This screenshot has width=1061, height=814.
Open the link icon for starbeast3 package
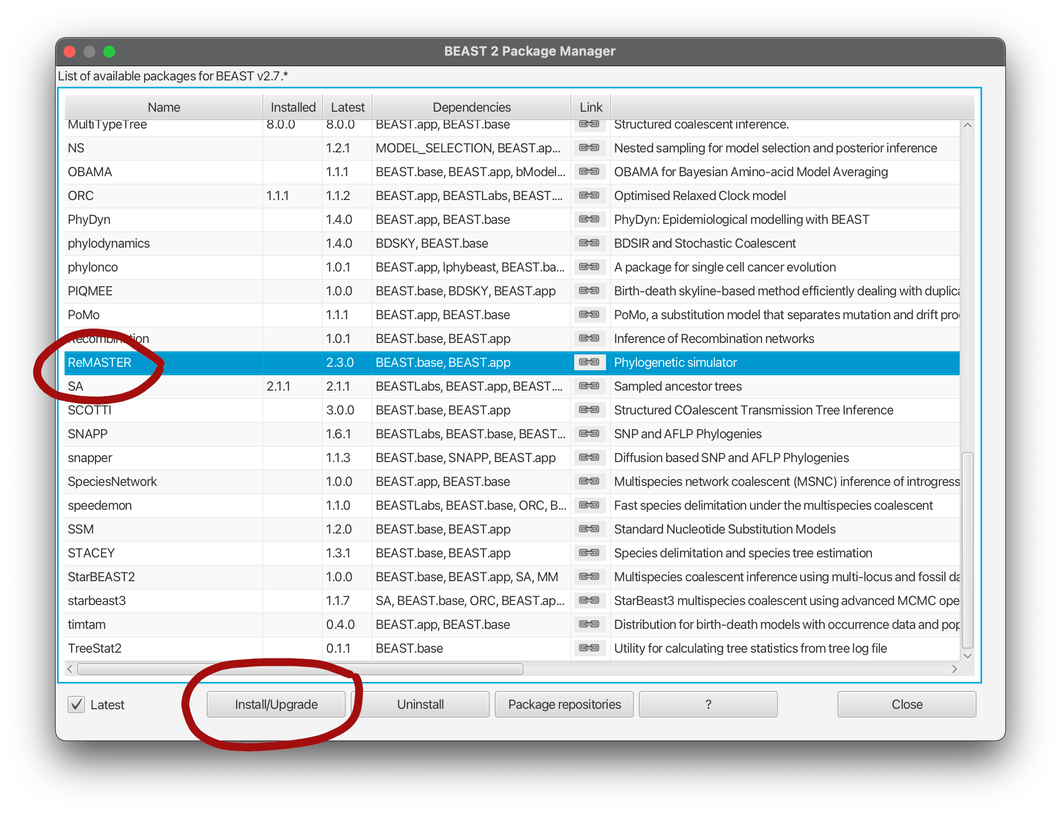click(589, 601)
